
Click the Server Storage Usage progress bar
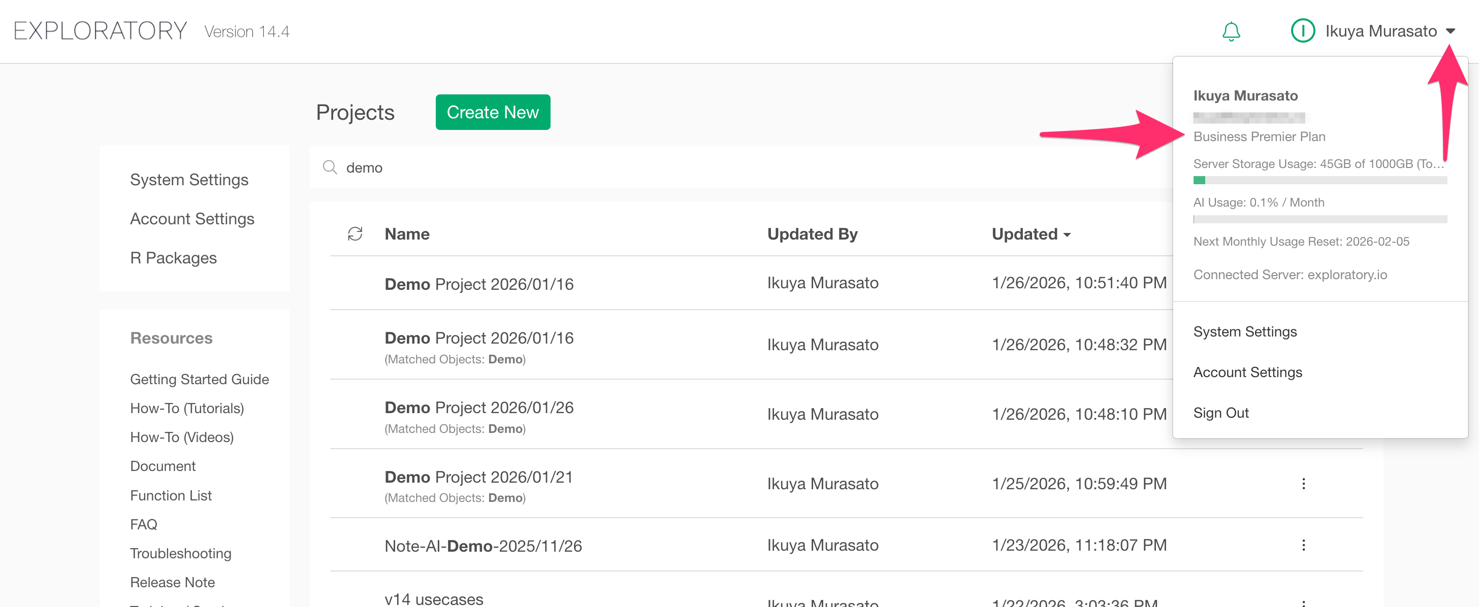pos(1320,181)
